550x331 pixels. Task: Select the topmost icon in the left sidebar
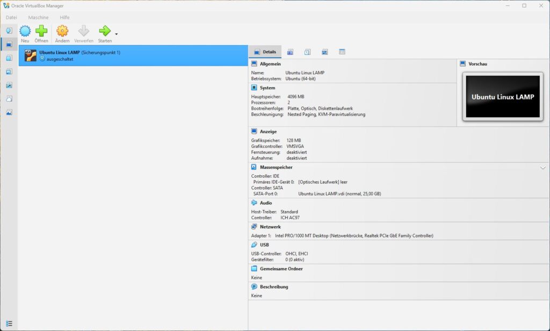point(9,31)
